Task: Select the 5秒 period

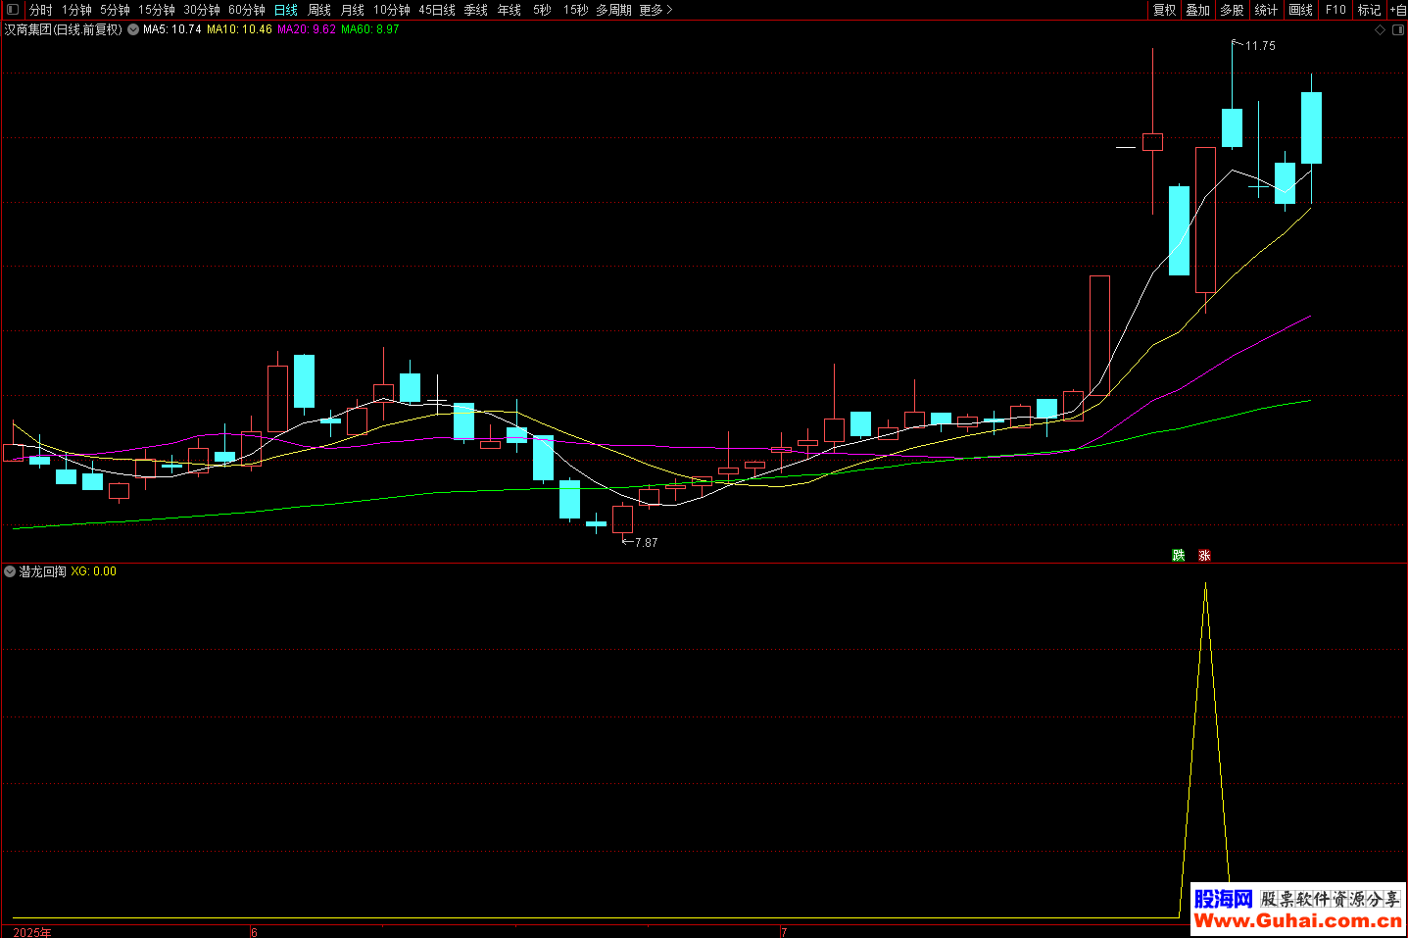Action: coord(543,10)
